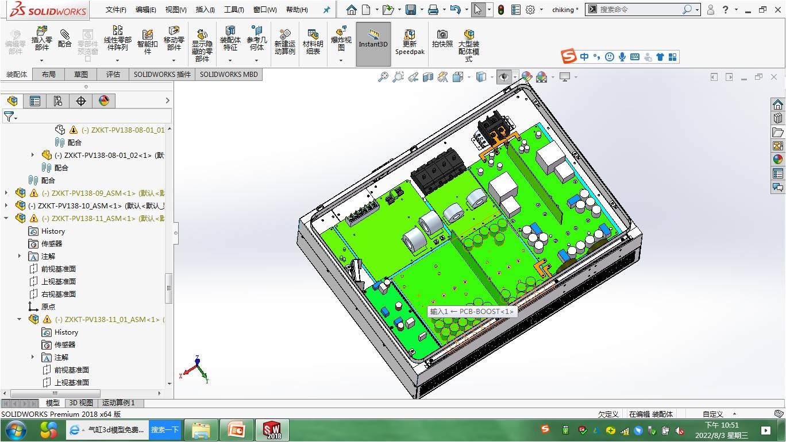Click in the 搜索命令 search field
The image size is (786, 442).
pyautogui.click(x=639, y=10)
